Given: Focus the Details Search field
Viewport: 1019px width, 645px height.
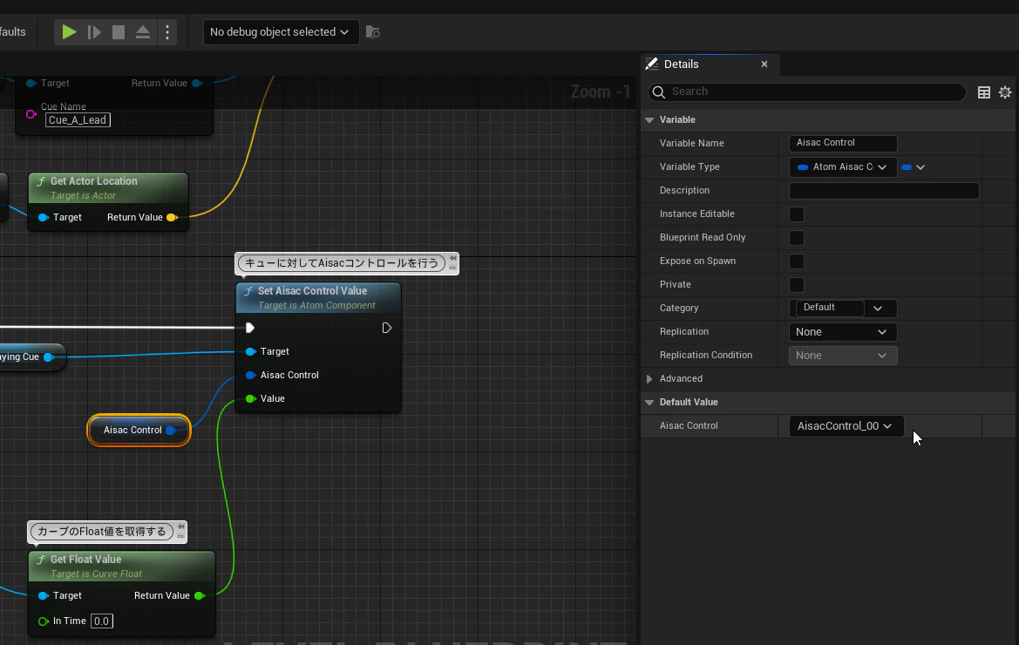Looking at the screenshot, I should click(806, 92).
